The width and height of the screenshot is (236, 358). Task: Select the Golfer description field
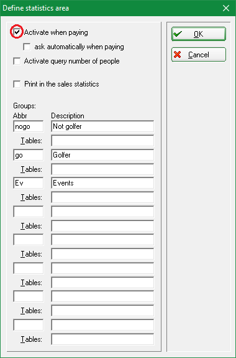(102, 155)
